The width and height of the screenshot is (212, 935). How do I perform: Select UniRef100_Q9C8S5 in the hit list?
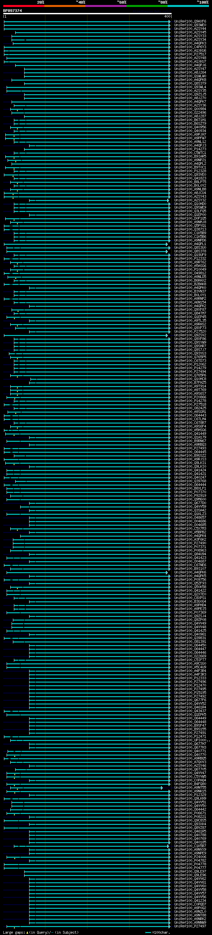190,820
